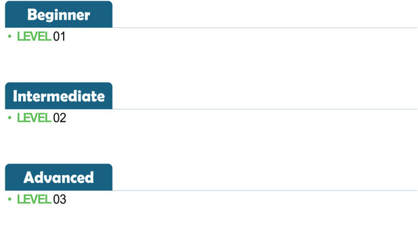The height and width of the screenshot is (244, 418).
Task: Click the green bullet before LEVEL 01
Action: click(x=10, y=36)
